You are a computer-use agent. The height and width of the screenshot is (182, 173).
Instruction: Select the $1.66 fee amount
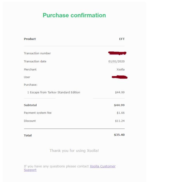[121, 113]
